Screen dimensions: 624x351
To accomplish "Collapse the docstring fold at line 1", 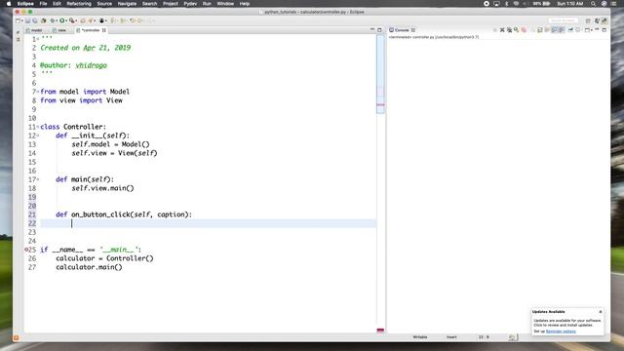I will tap(38, 39).
